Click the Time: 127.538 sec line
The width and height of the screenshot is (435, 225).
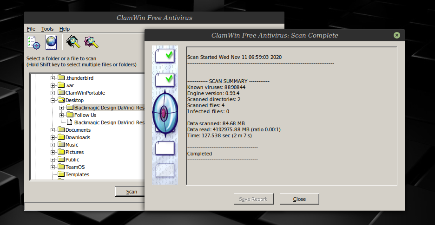tap(219, 136)
